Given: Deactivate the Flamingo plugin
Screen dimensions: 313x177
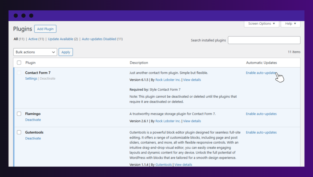Looking at the screenshot, I should (x=33, y=120).
